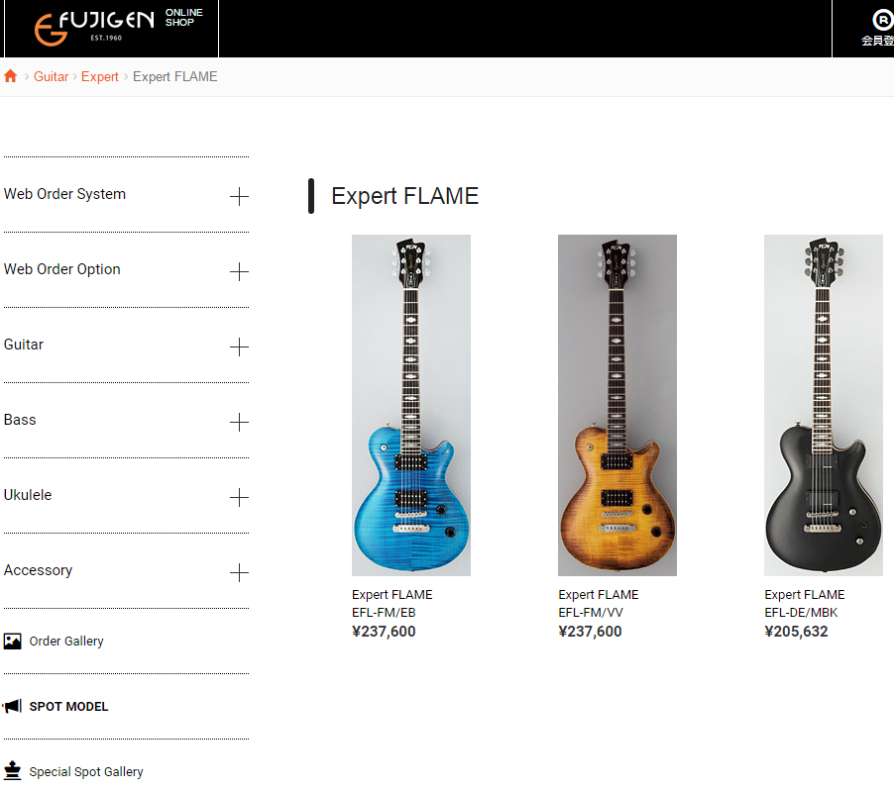Image resolution: width=894 pixels, height=792 pixels.
Task: Open the black EFL-DE/MBK guitar image
Action: pos(824,405)
